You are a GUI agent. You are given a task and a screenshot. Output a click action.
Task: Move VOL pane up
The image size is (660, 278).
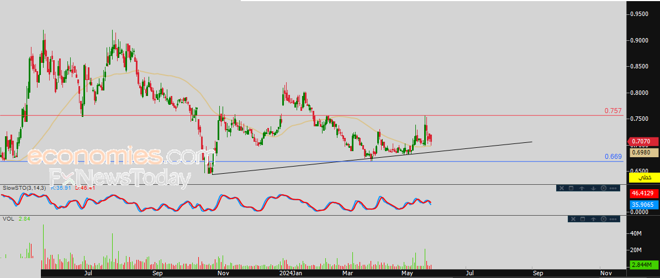594,219
